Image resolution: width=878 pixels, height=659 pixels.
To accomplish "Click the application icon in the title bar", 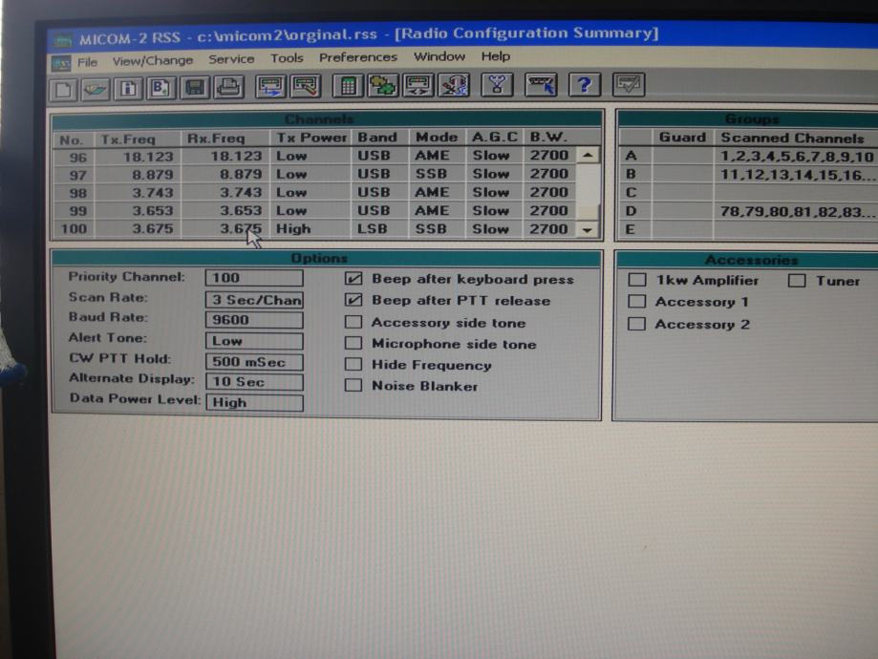I will click(x=63, y=39).
